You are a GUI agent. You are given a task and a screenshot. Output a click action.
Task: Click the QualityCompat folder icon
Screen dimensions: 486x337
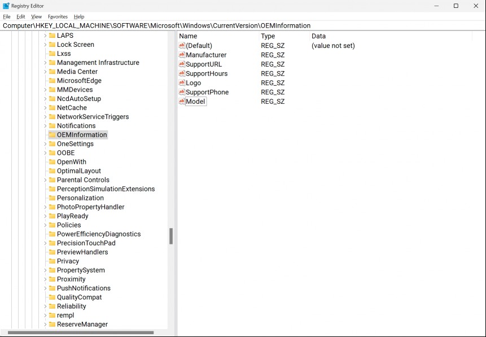52,297
